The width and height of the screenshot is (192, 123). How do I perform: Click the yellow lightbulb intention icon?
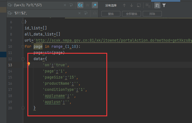[x=29, y=64]
